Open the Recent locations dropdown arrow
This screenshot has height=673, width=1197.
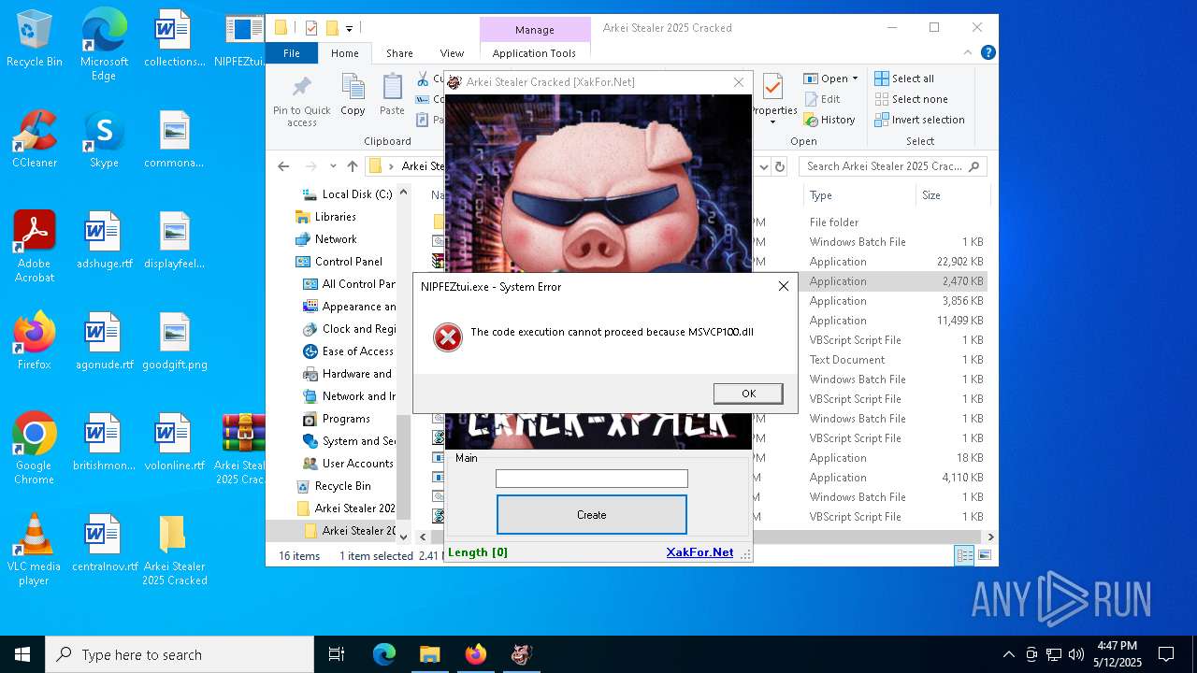[x=333, y=166]
